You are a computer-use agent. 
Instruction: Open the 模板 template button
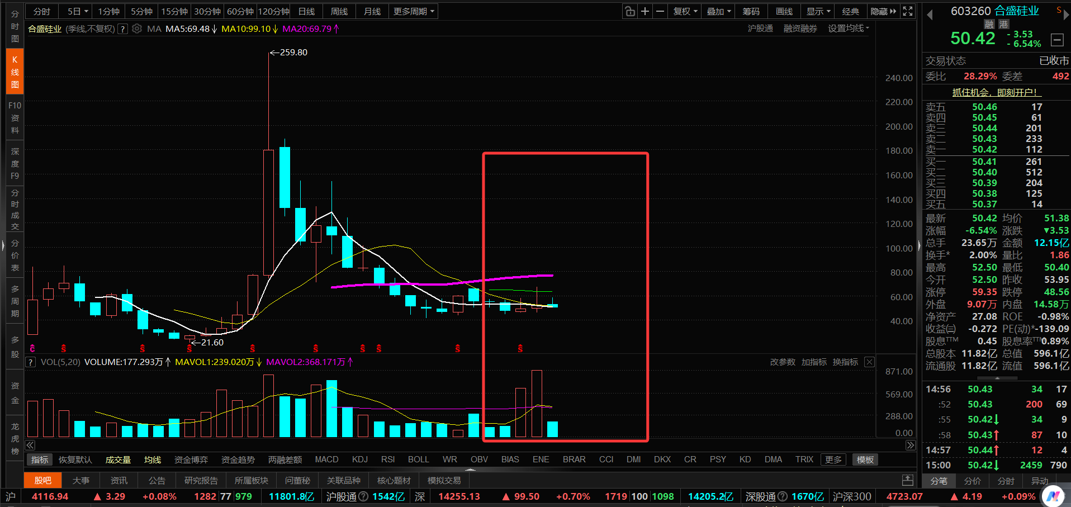point(865,459)
